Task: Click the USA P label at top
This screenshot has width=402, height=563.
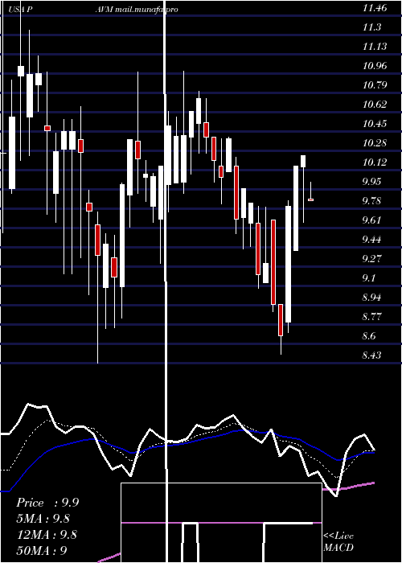Action: click(20, 10)
